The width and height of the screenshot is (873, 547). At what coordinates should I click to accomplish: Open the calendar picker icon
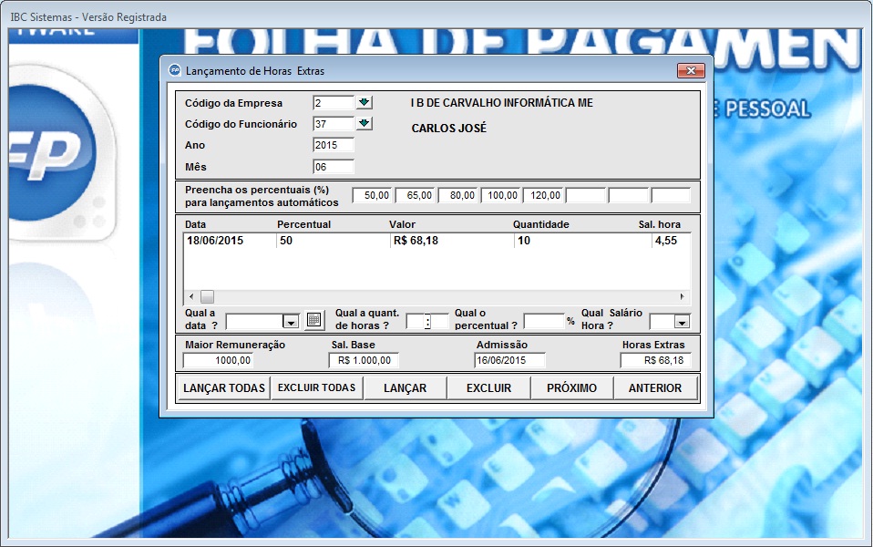[x=314, y=320]
